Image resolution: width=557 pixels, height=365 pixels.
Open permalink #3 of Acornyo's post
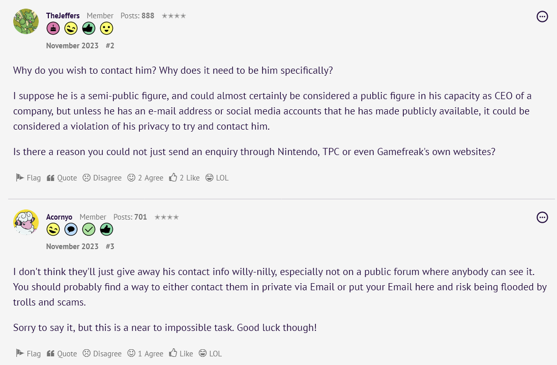[x=110, y=247]
